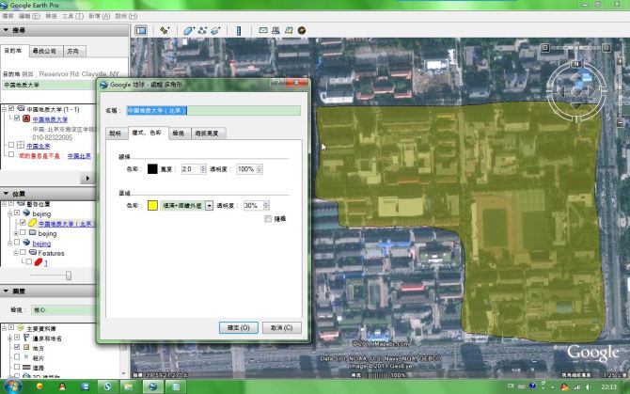
Task: Check the 中國北京 result checkbox
Action: click(11, 145)
